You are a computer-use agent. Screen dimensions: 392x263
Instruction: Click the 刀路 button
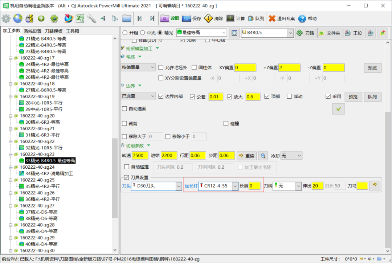[305, 33]
